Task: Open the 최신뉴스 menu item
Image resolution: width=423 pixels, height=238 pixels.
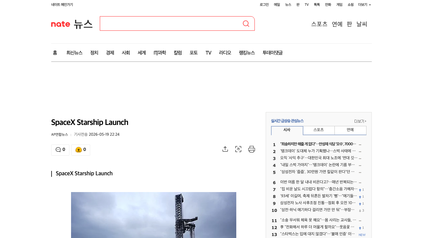Action: click(74, 53)
